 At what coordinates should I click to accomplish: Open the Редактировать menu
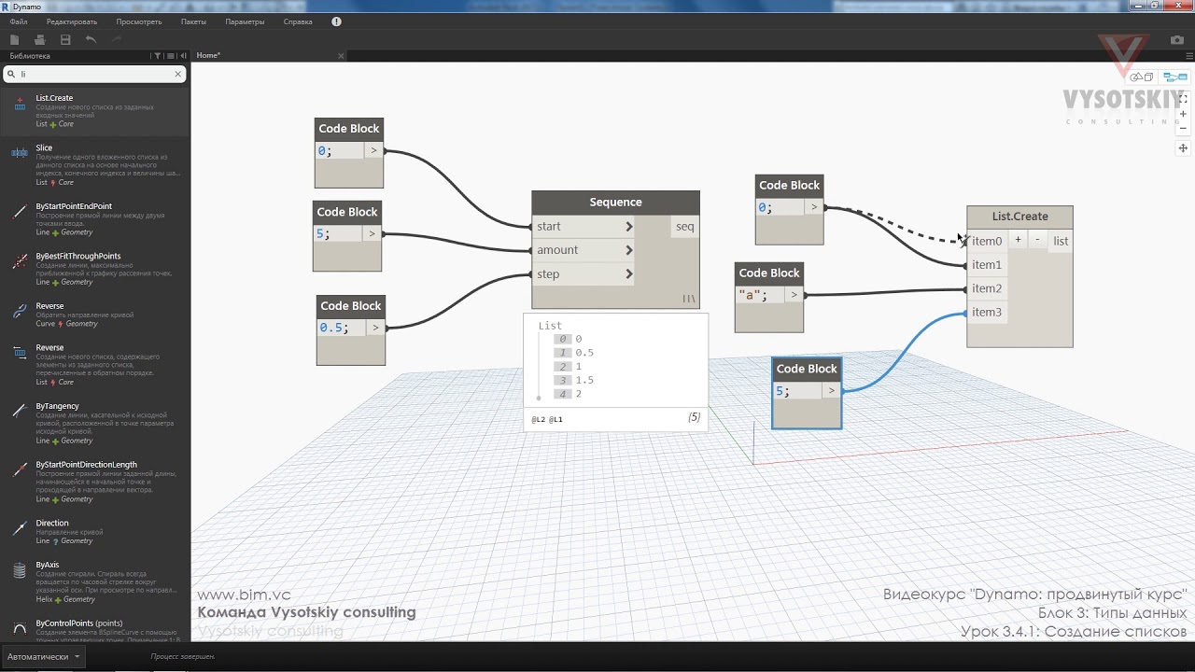[x=72, y=21]
